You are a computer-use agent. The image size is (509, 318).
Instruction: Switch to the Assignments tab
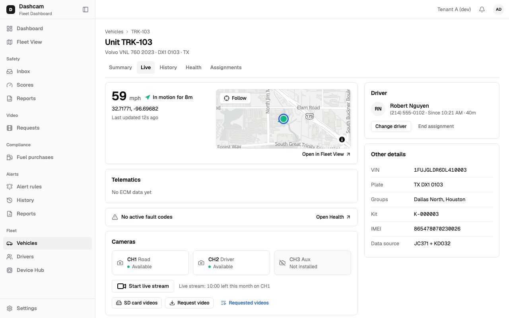coord(226,68)
